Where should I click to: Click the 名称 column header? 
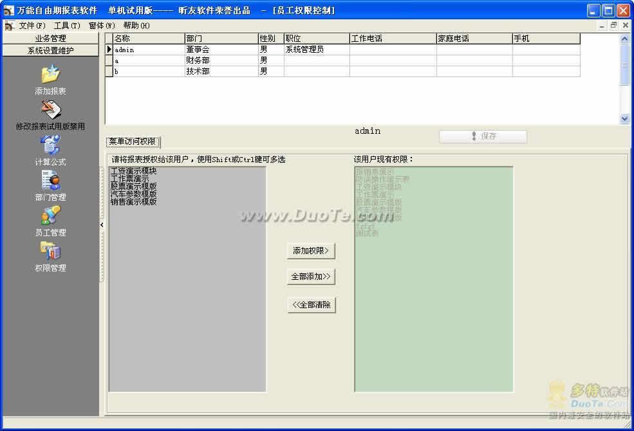pyautogui.click(x=149, y=39)
